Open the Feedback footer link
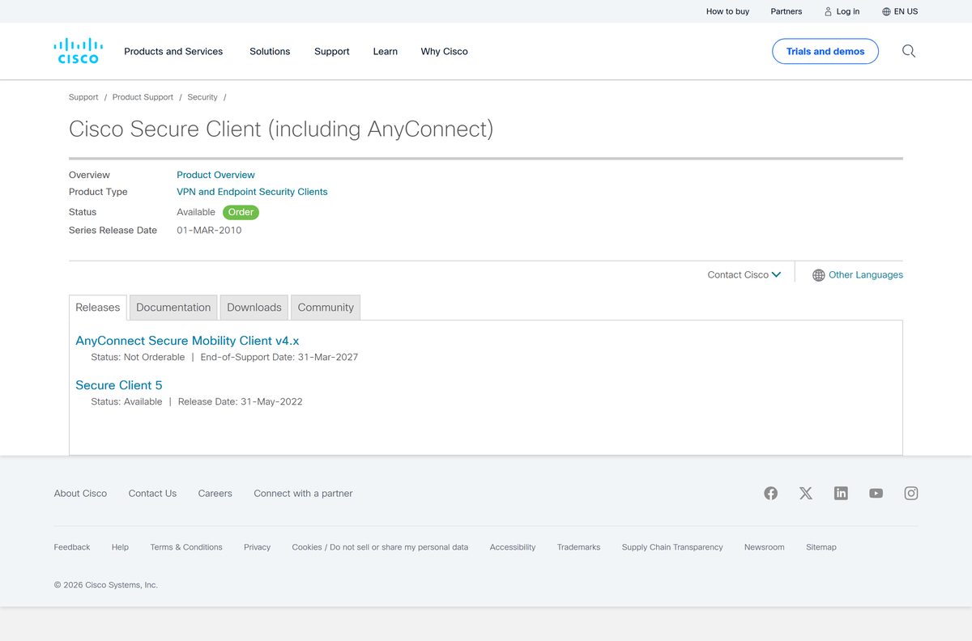 (72, 547)
